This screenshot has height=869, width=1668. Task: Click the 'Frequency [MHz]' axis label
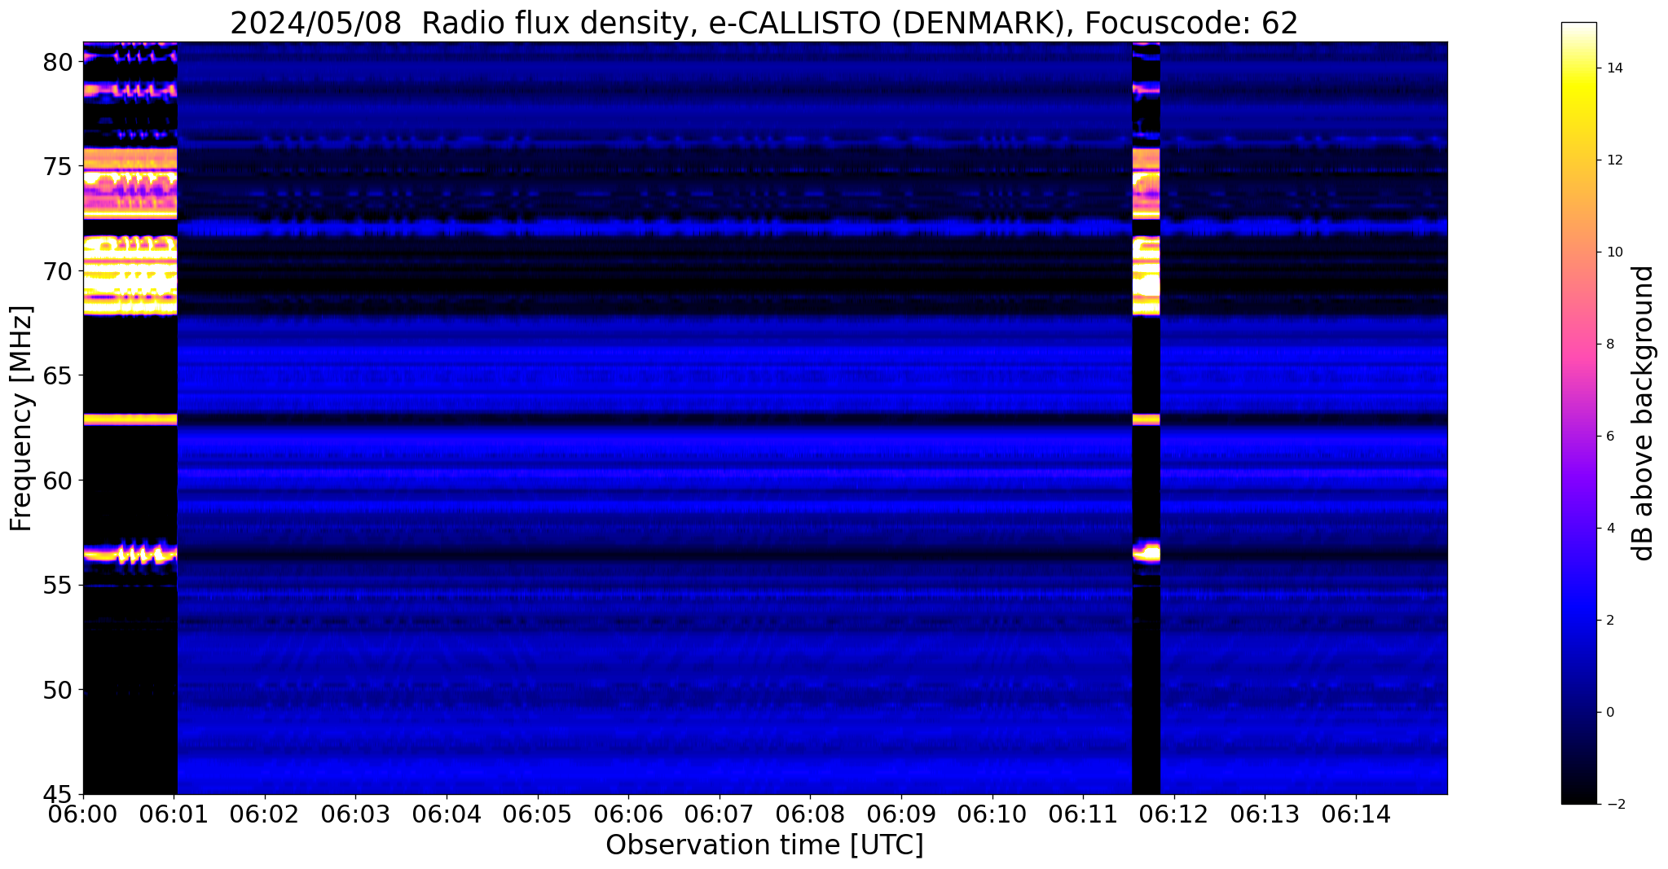(x=22, y=419)
